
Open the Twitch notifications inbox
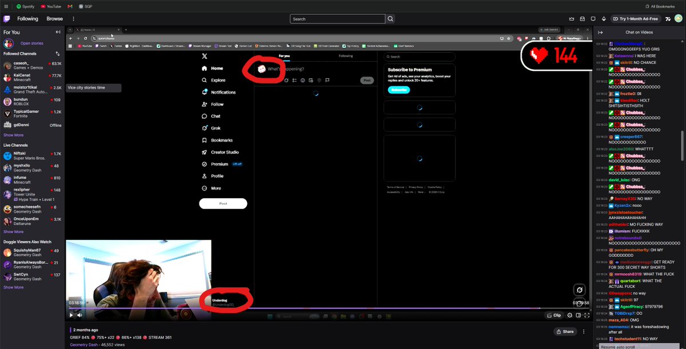pyautogui.click(x=583, y=19)
